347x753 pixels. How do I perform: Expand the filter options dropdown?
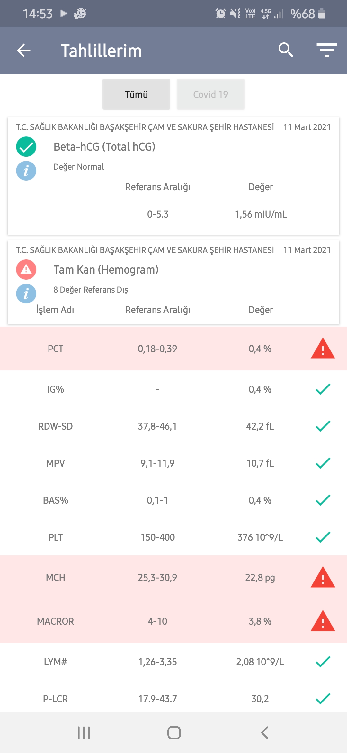[326, 50]
